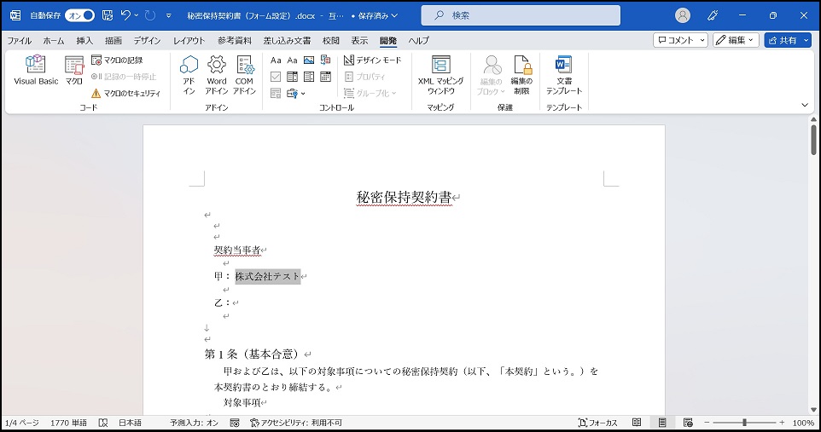Switch to the Draw (描画) tab
Screen dimensions: 821x432
[x=114, y=40]
